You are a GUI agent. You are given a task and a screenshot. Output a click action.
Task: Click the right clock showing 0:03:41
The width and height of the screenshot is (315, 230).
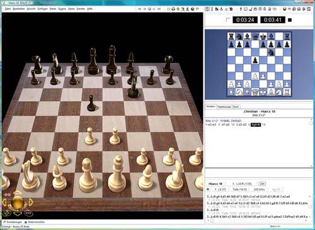pyautogui.click(x=273, y=20)
